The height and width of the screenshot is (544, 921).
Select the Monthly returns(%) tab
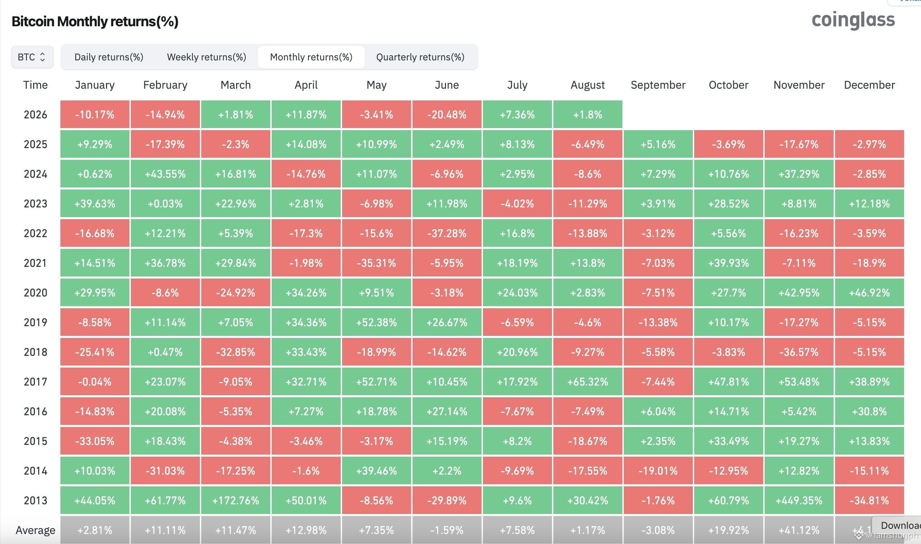pyautogui.click(x=311, y=57)
